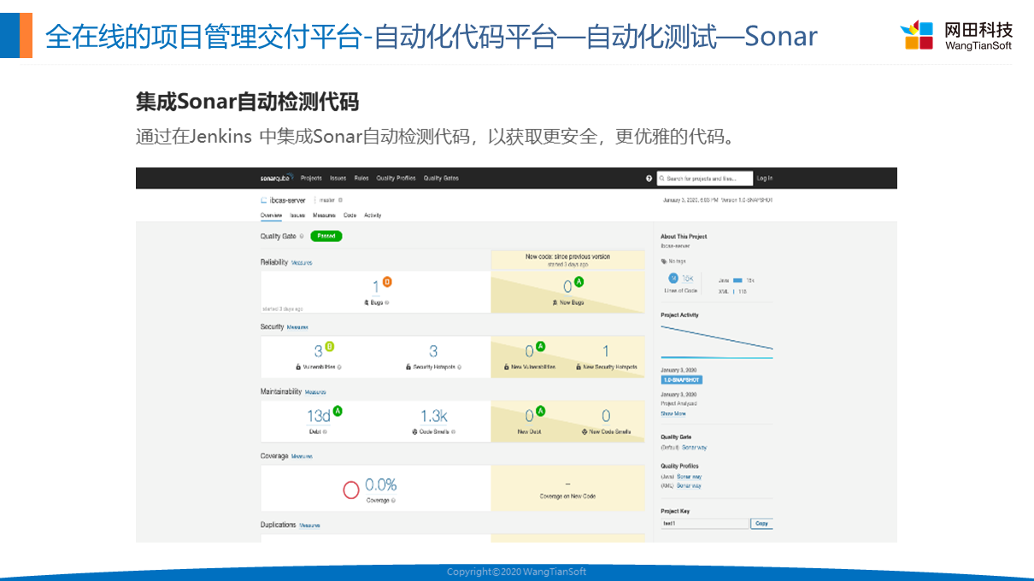
Task: Open the Measures link next to Maintainability
Action: pyautogui.click(x=315, y=392)
